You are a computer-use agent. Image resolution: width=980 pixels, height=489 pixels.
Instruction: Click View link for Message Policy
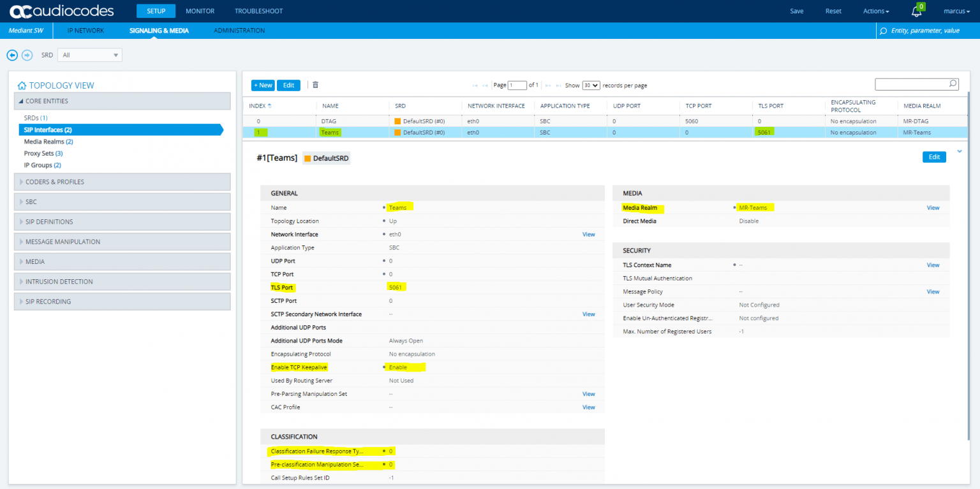point(933,292)
